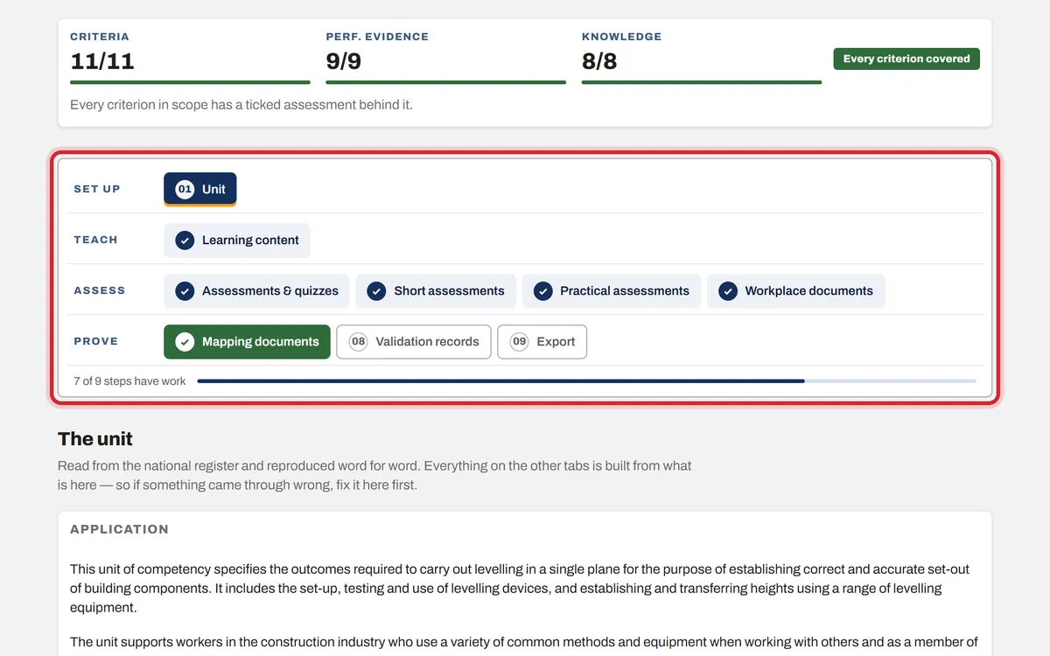1050x656 pixels.
Task: Select the Short assessments step
Action: (x=436, y=290)
